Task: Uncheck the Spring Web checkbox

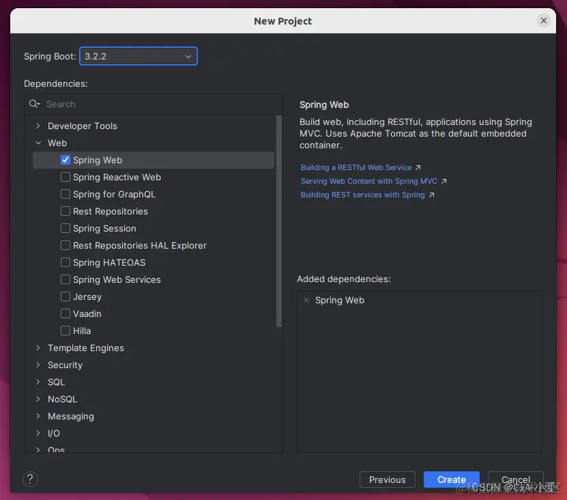Action: coord(66,160)
